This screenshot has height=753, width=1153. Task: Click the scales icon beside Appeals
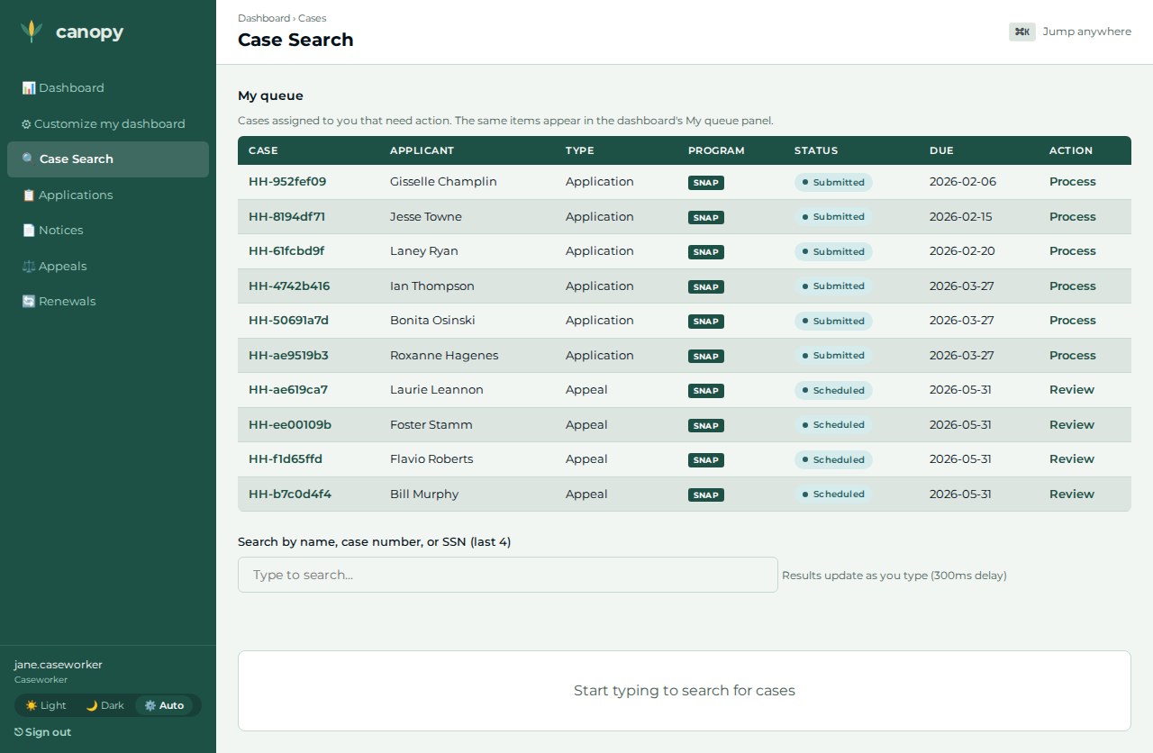(x=29, y=267)
